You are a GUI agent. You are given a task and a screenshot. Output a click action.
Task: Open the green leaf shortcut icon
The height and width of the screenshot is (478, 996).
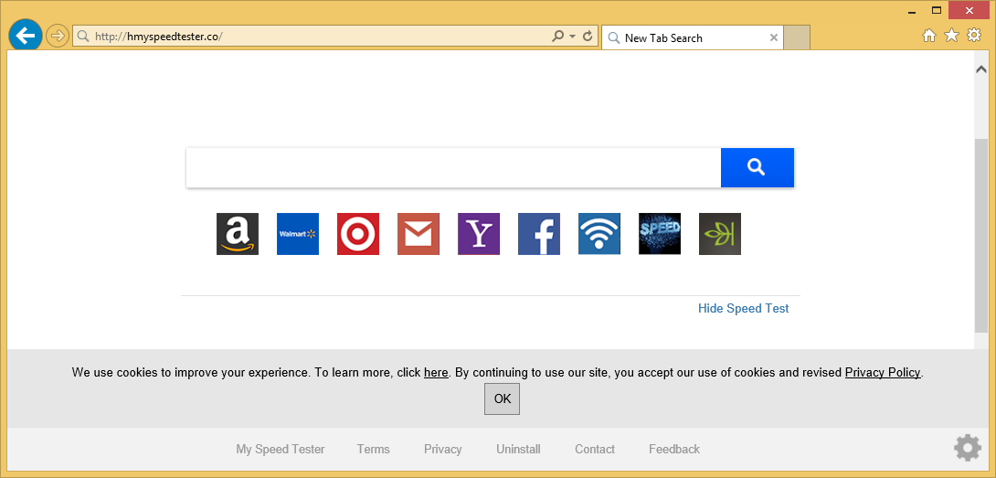(720, 234)
